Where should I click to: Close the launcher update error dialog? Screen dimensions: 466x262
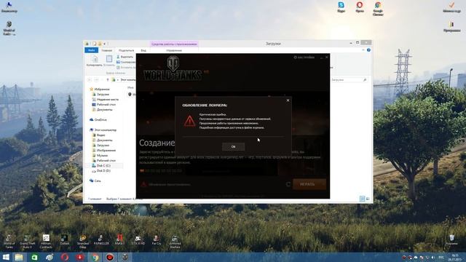point(288,100)
